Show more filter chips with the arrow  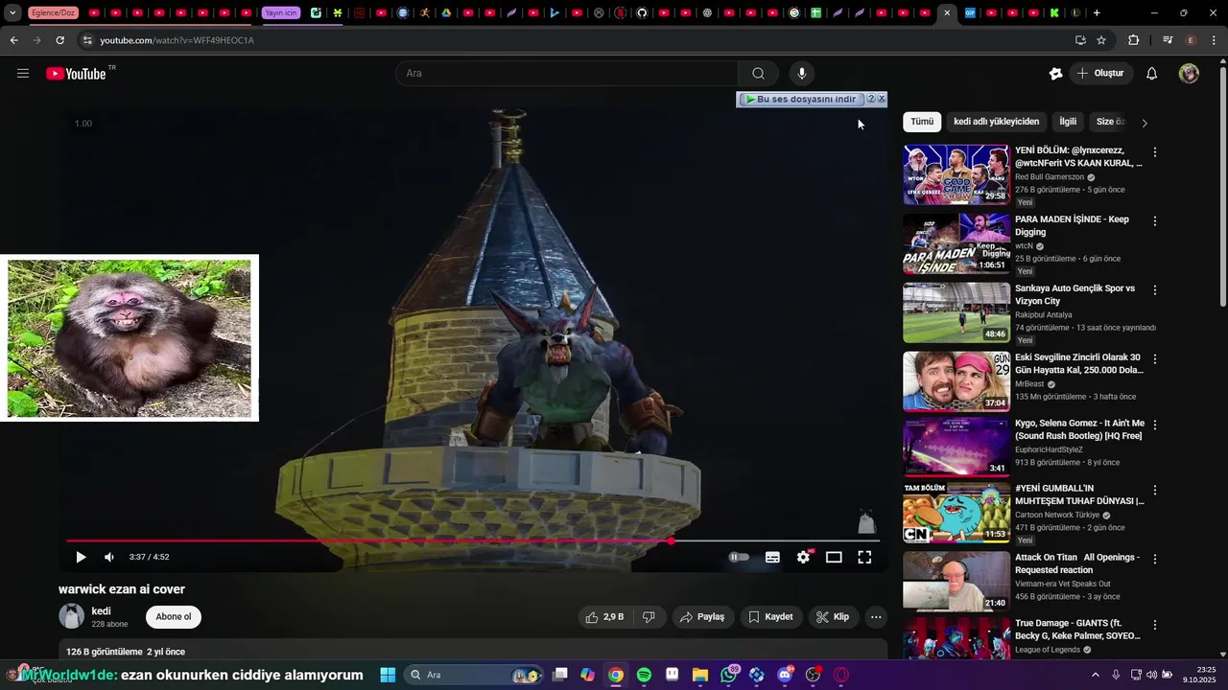pyautogui.click(x=1144, y=123)
